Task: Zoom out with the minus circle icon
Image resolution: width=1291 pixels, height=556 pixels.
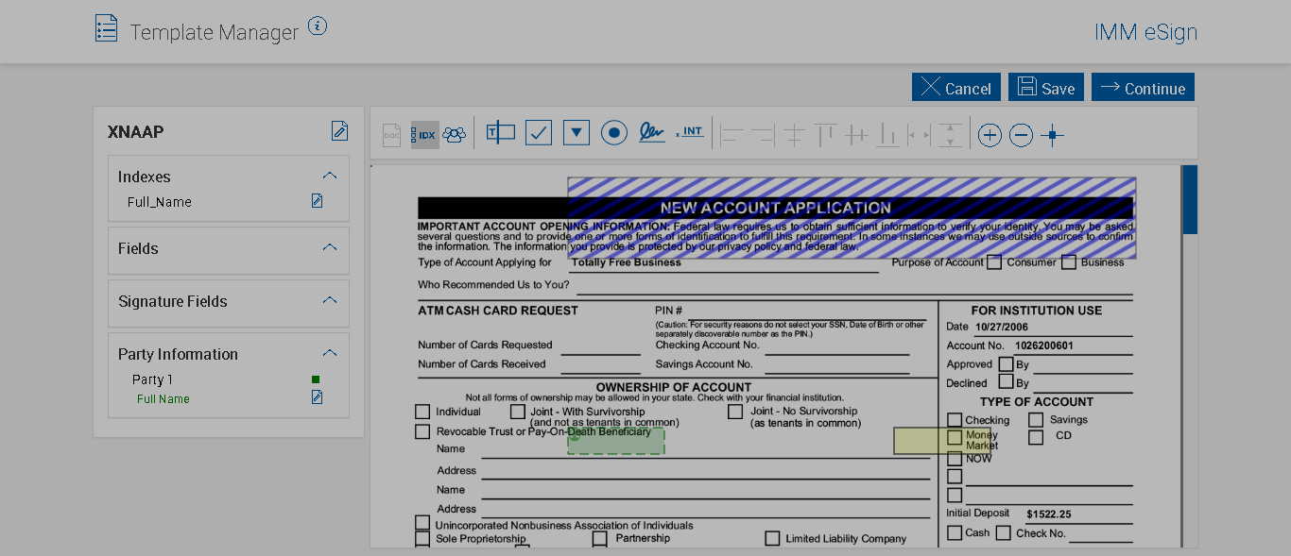Action: 1021,135
